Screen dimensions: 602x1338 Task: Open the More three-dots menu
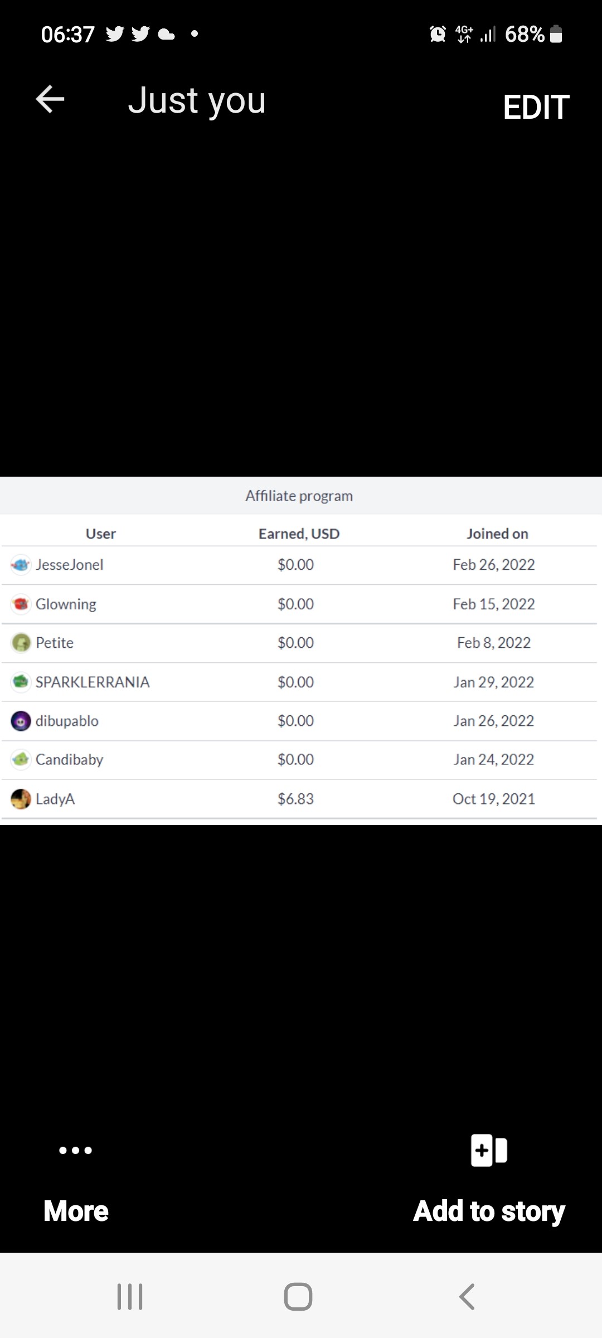coord(75,1150)
